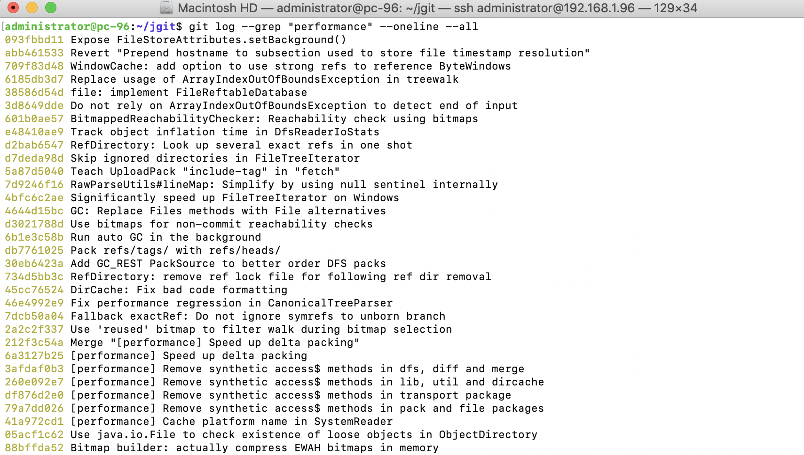The height and width of the screenshot is (455, 804).
Task: Click the green zoom window button
Action: coord(51,8)
